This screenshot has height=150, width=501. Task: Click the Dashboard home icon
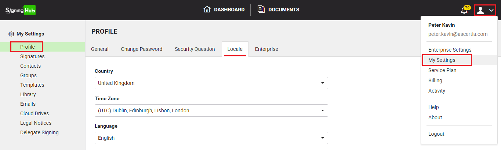[207, 10]
